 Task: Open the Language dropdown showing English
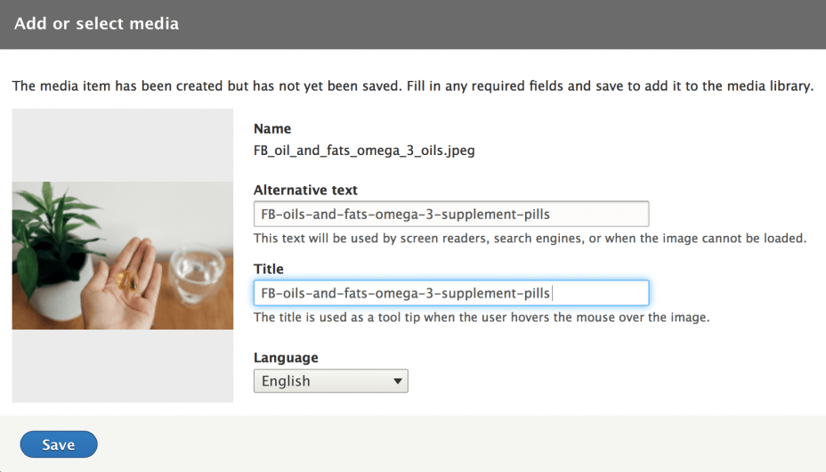(x=331, y=381)
